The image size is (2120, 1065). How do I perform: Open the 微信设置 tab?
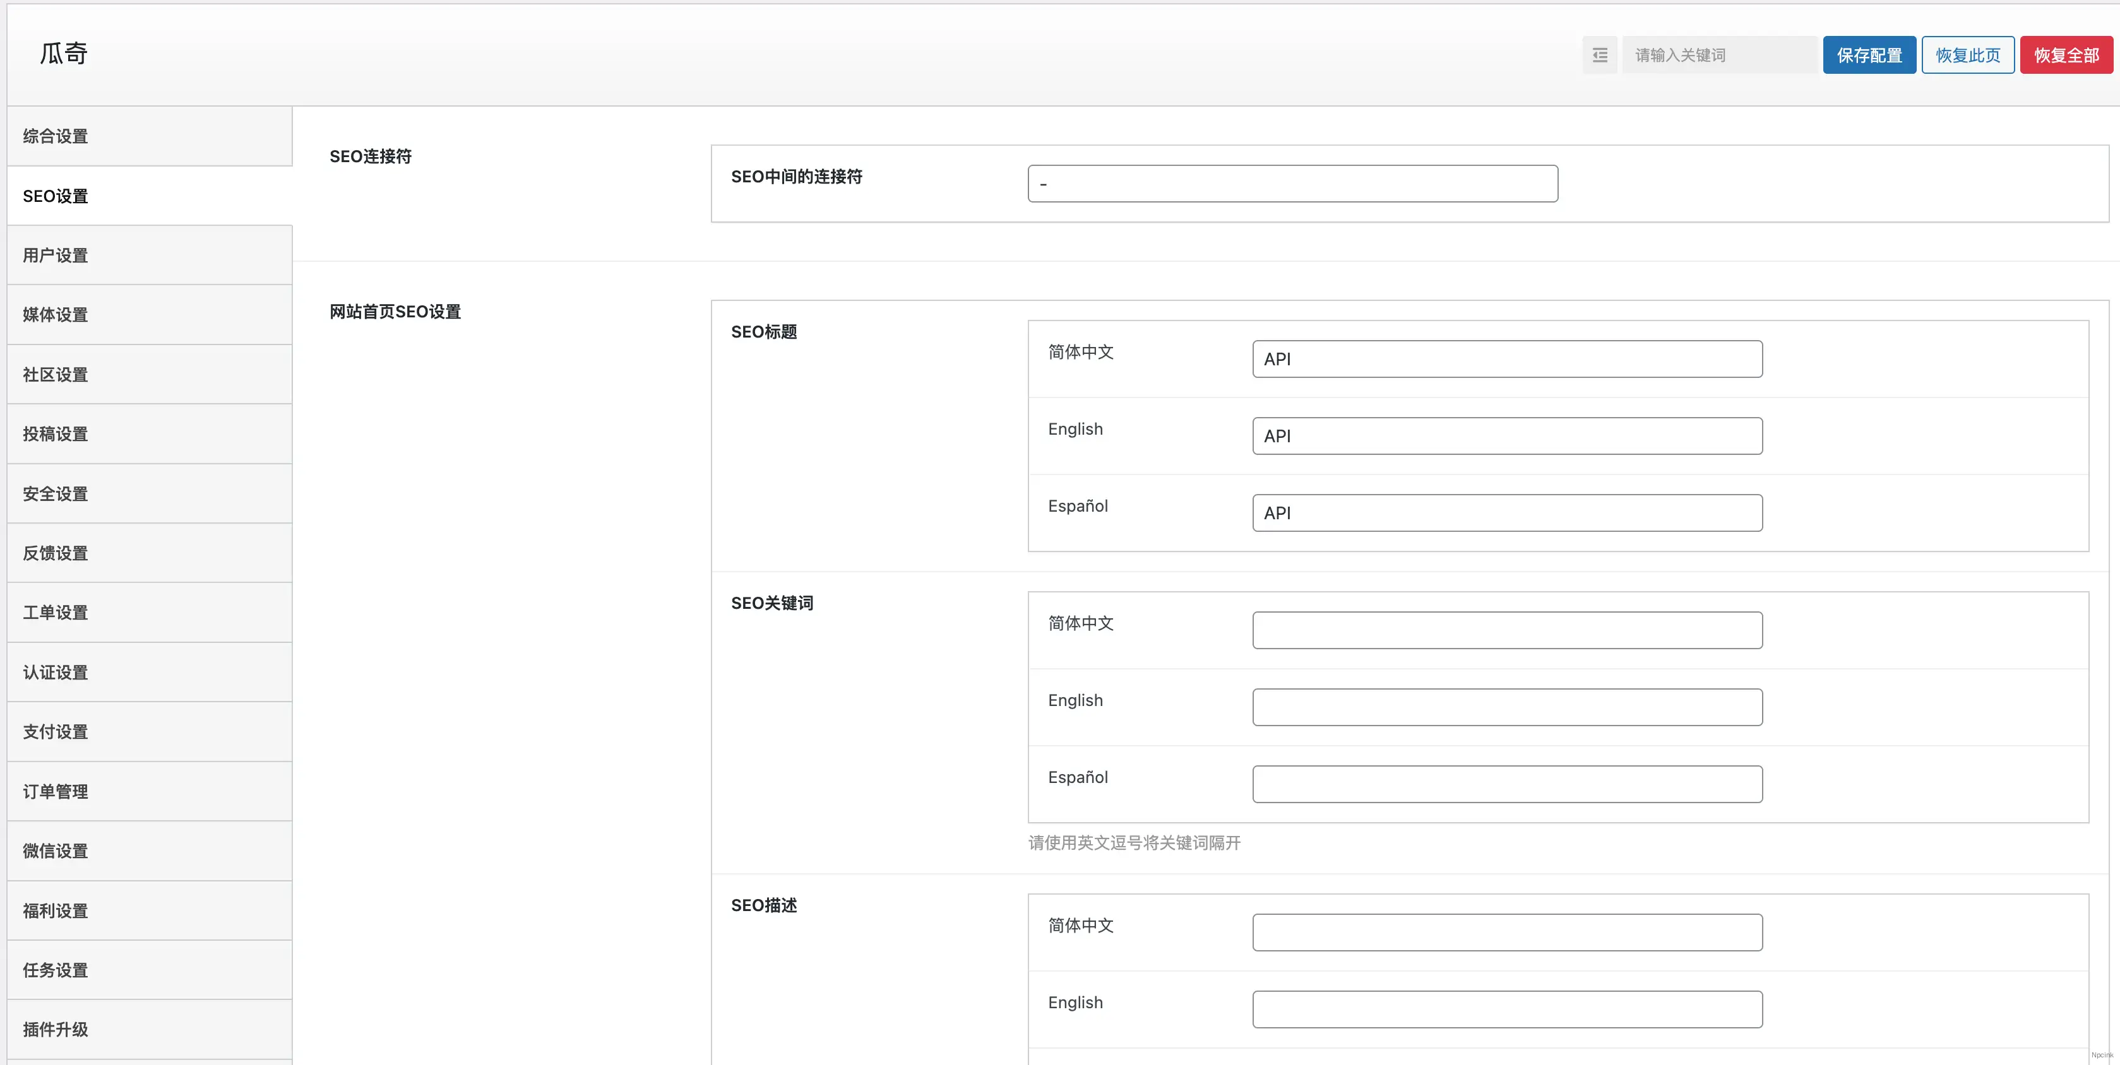150,851
